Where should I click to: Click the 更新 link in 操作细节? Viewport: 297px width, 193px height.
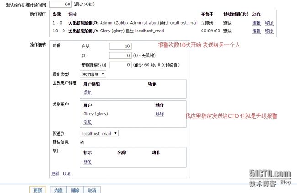tap(55, 173)
